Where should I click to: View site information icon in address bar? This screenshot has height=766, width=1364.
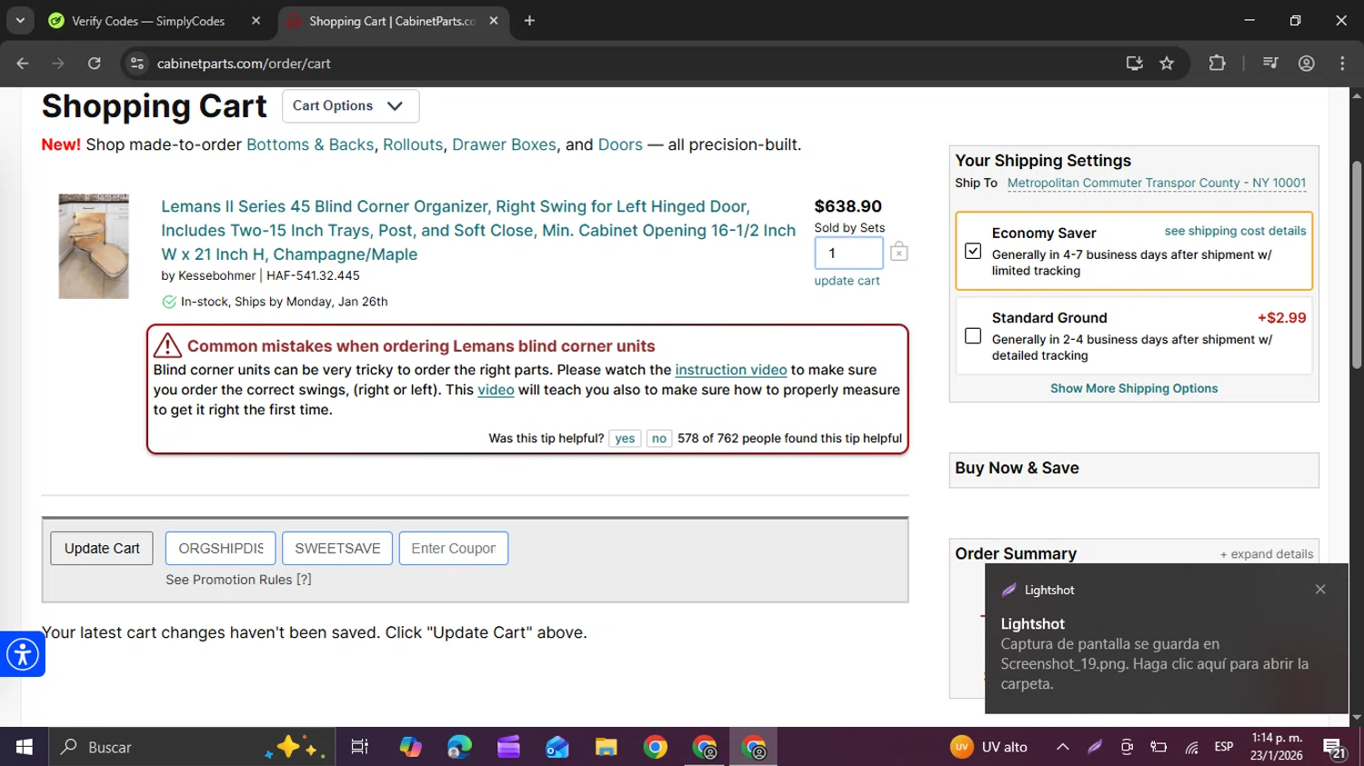point(137,64)
